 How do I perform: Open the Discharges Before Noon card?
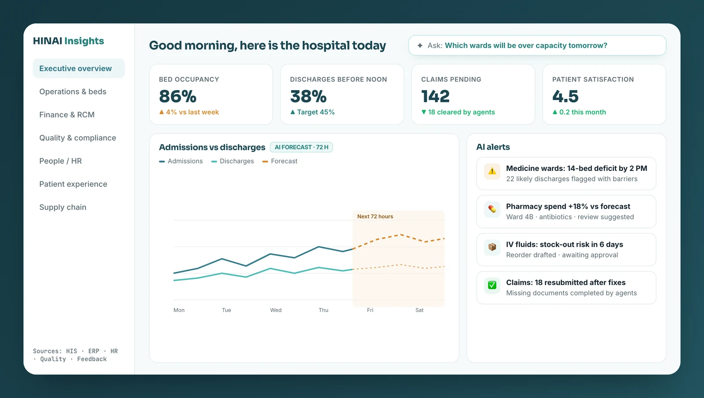[x=342, y=94]
